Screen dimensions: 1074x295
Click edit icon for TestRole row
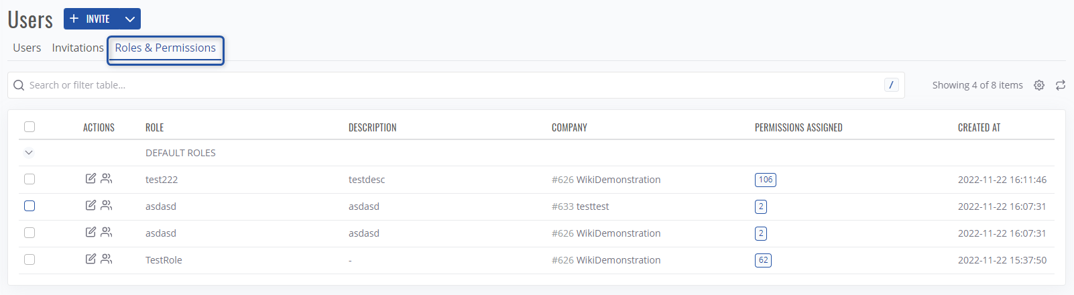[x=91, y=259]
